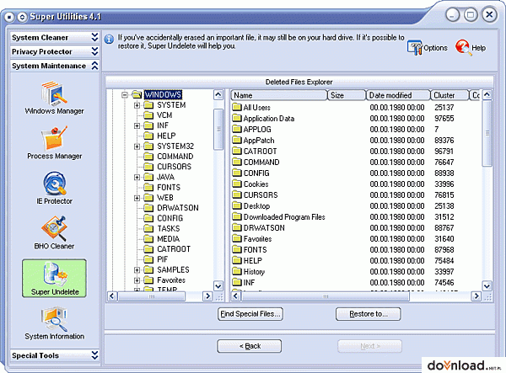Select Downloaded Program Files row
Screen dimensions: 506x373
point(355,216)
